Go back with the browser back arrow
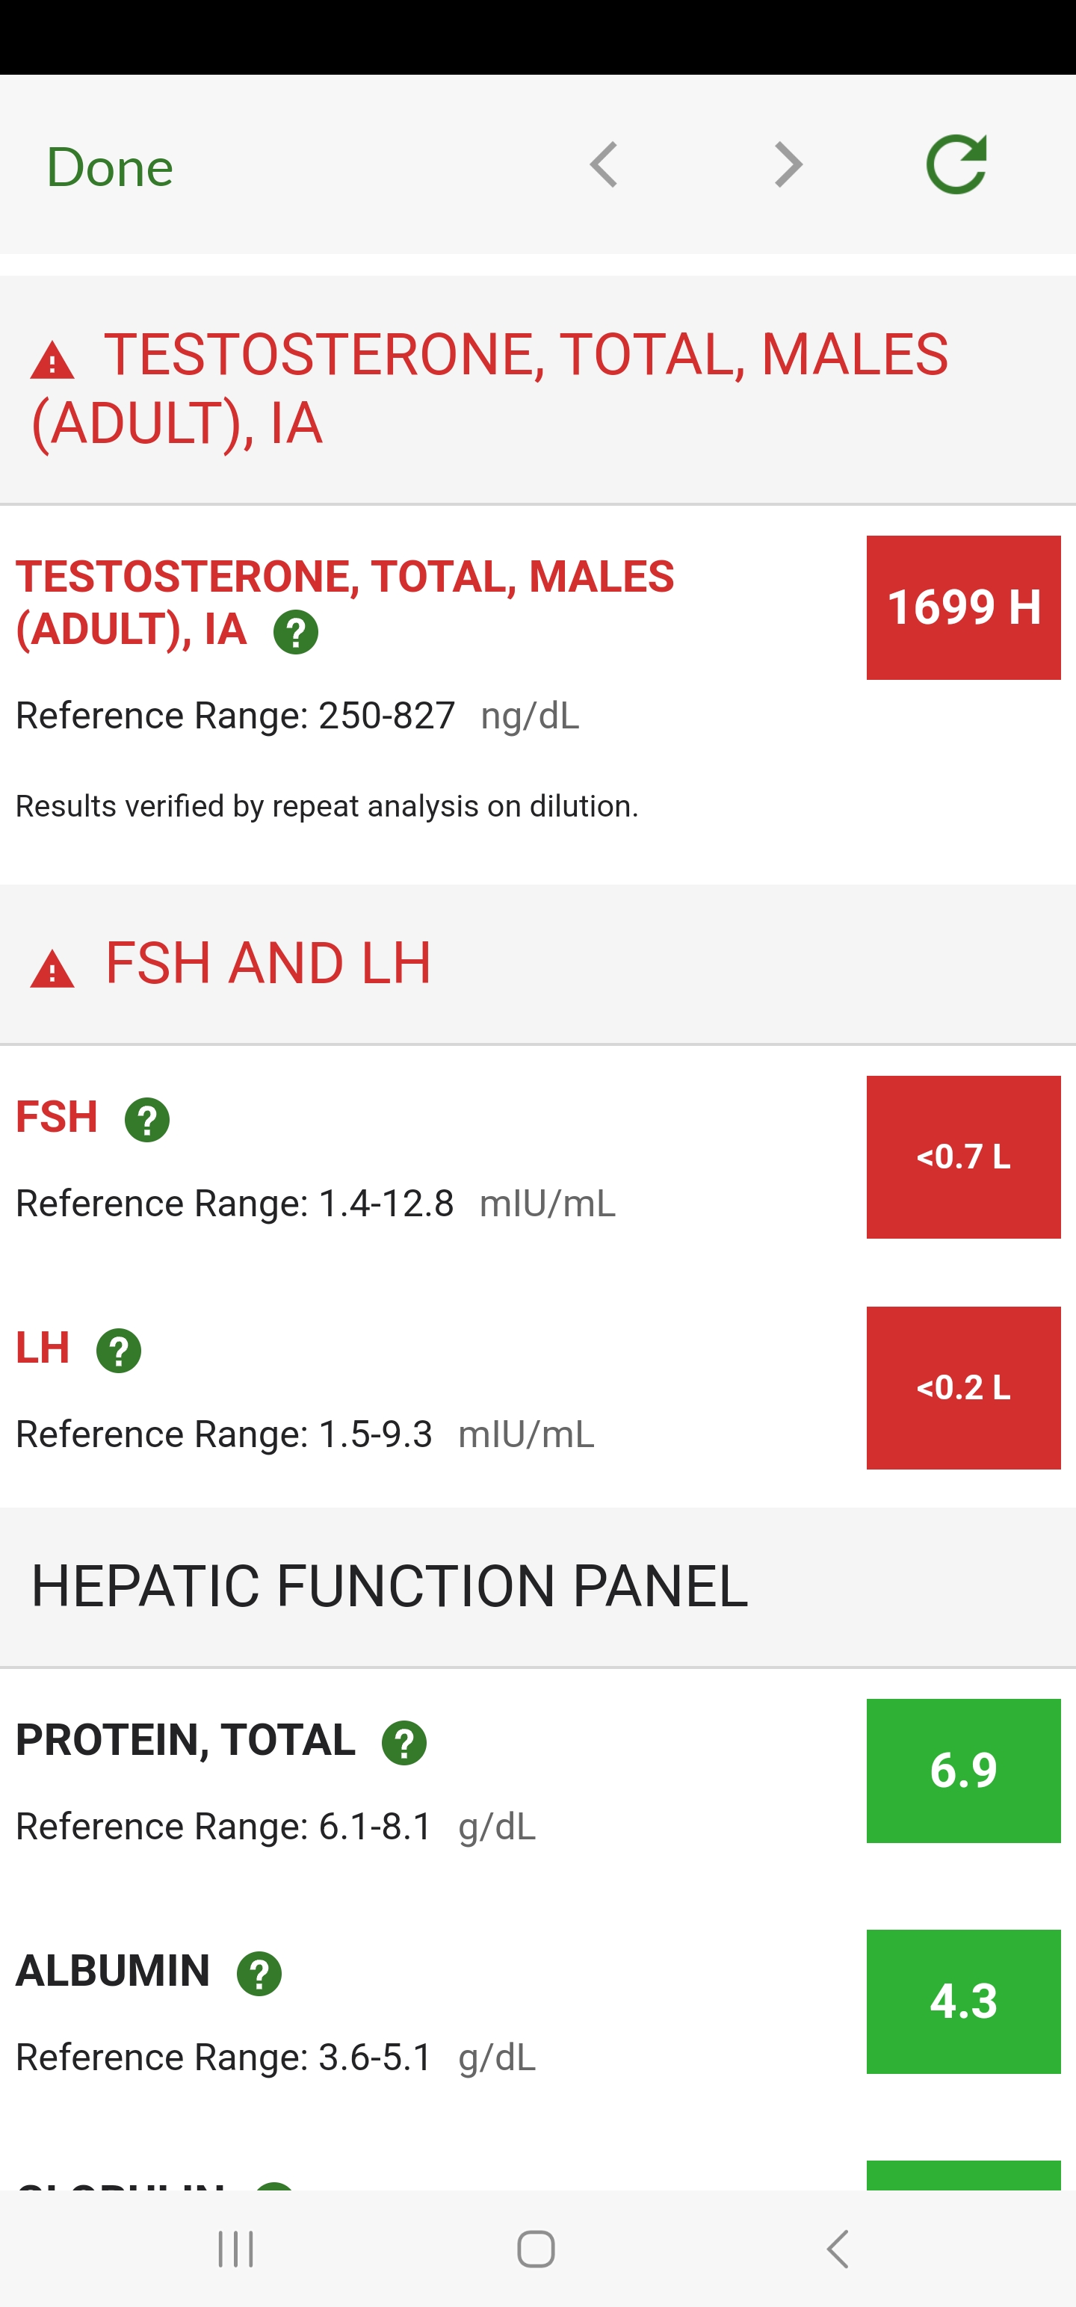 coord(604,165)
